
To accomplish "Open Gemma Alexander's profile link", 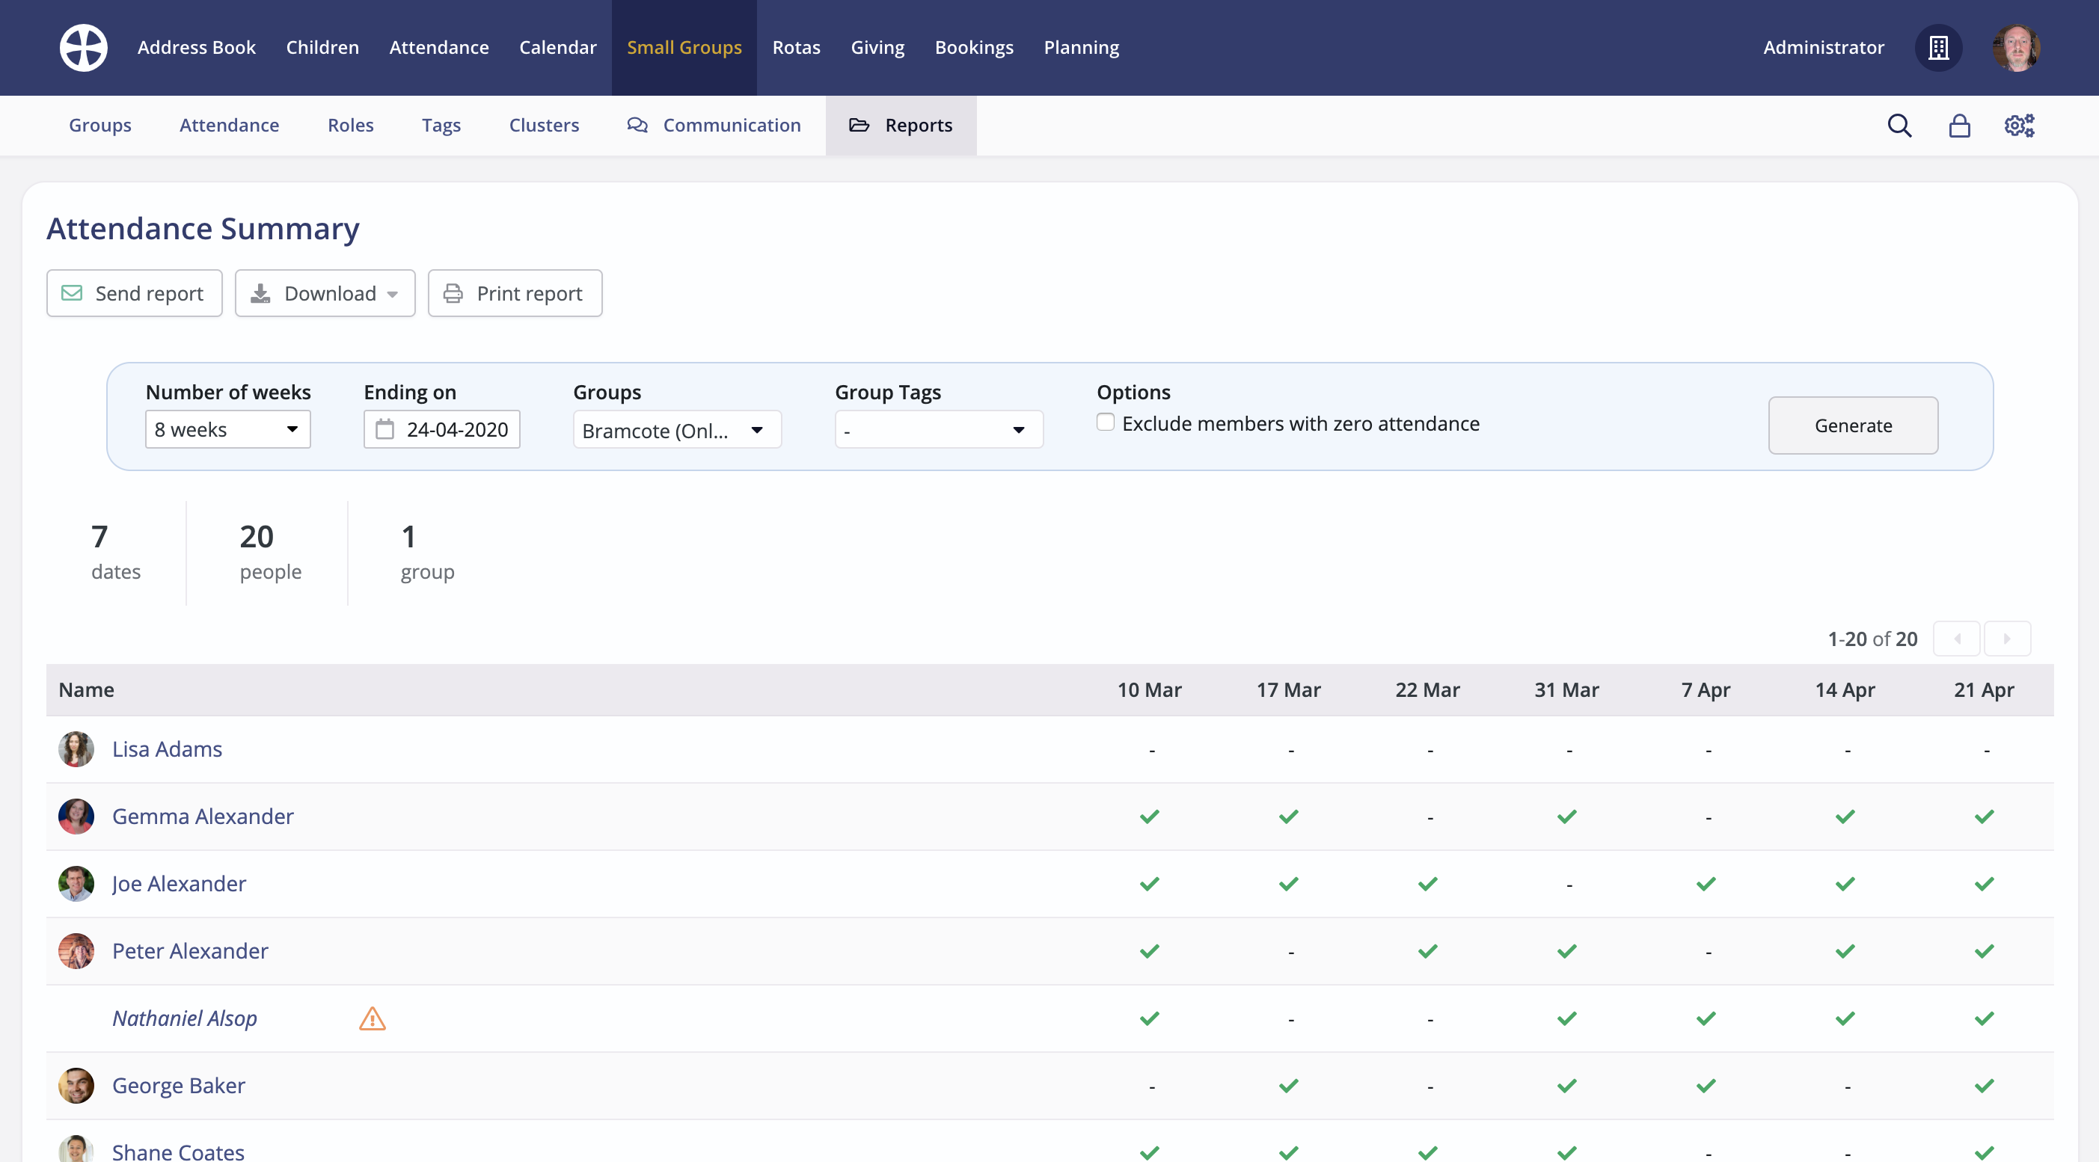I will [202, 816].
